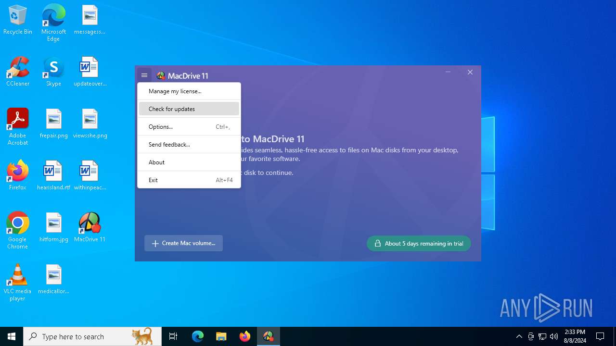616x346 pixels.
Task: Launch Firefox from the taskbar
Action: click(244, 336)
